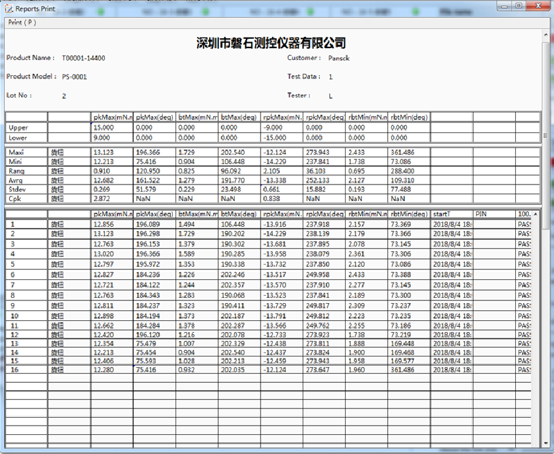
Task: Click the Maxi rpkMax value -12.124
Action: click(x=282, y=152)
